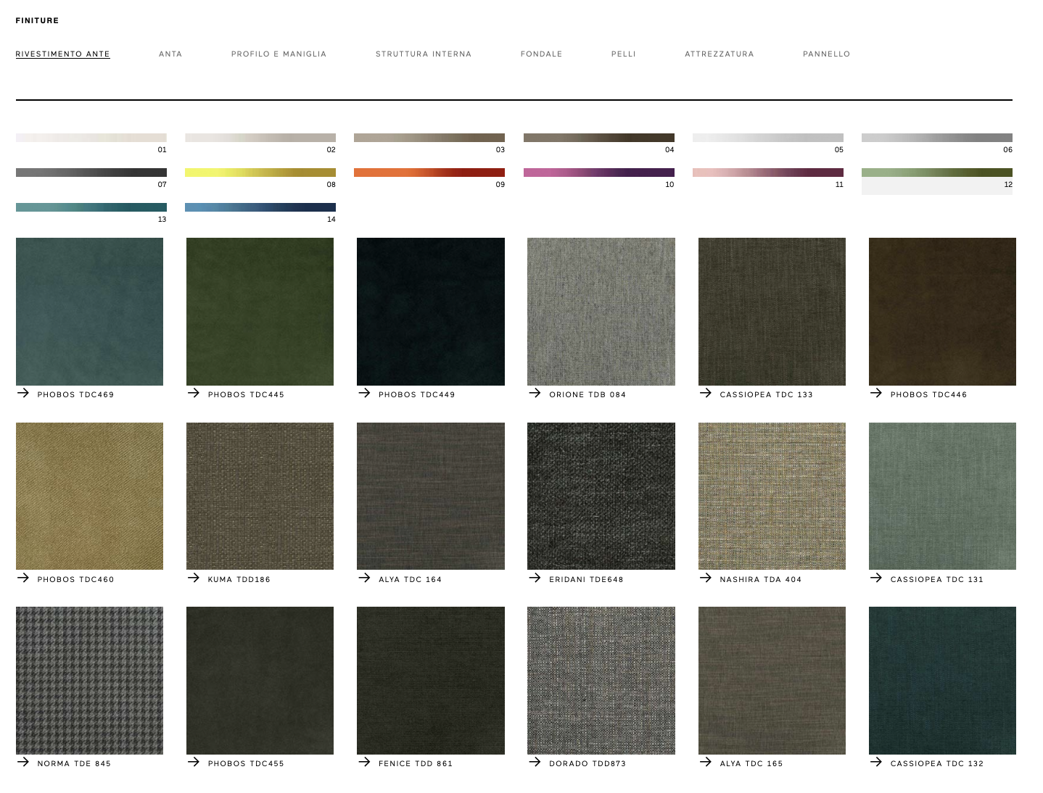1043x793 pixels.
Task: Select the STRUTTURA INTERNA tab
Action: 424,54
